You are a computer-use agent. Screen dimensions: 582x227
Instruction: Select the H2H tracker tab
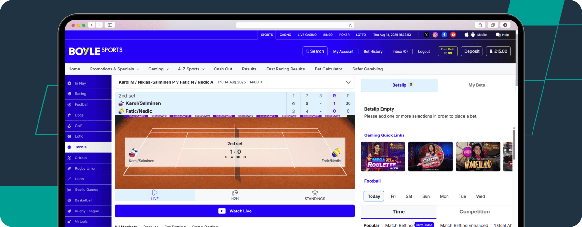235,195
